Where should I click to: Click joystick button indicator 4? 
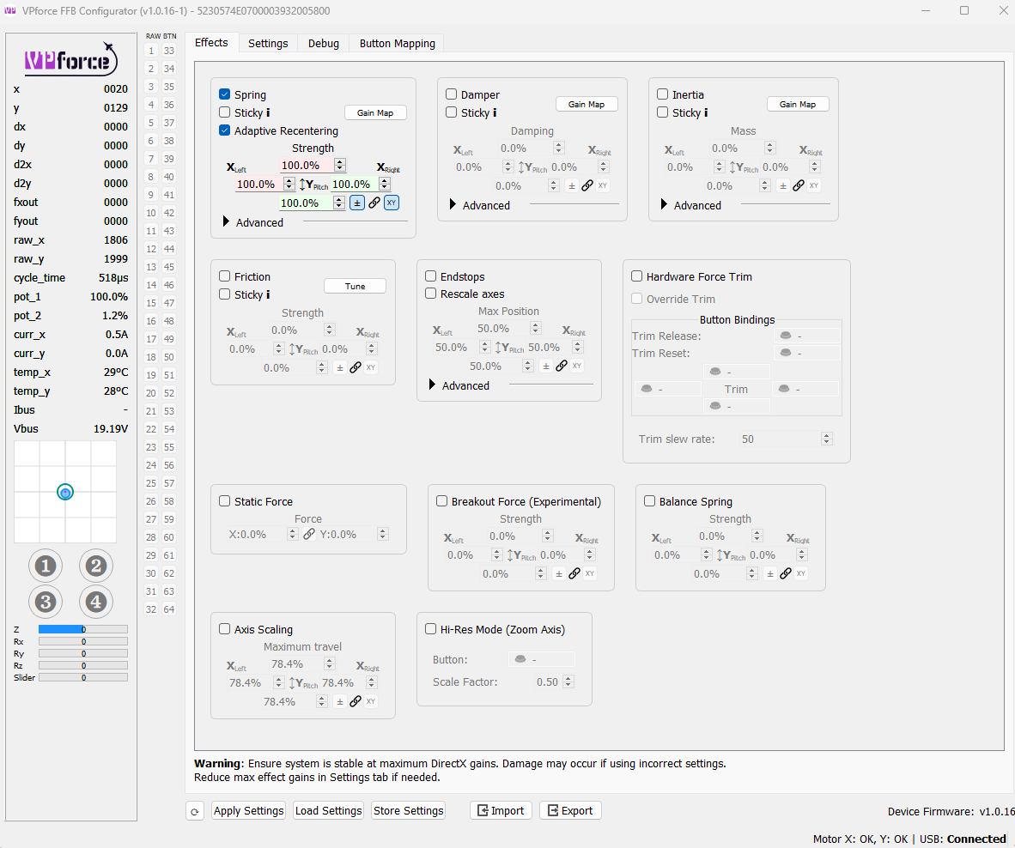point(96,603)
